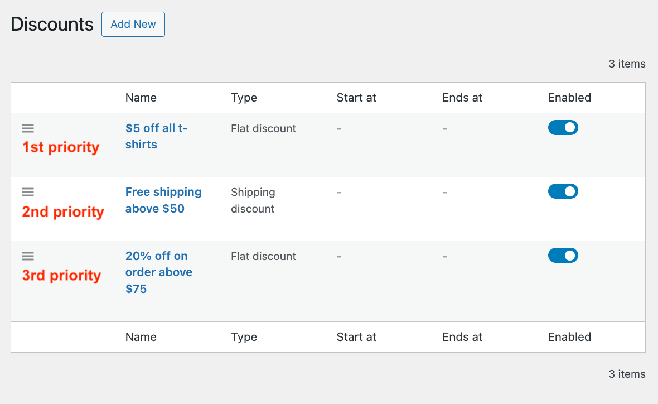658x404 pixels.
Task: Click the top Start at column header
Action: coord(356,98)
